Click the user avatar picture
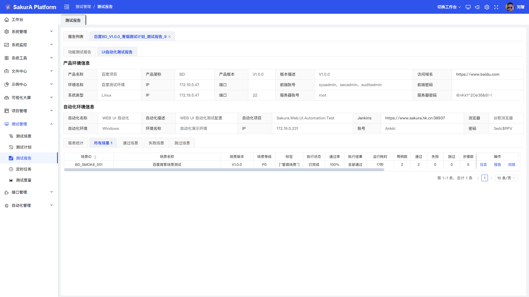Viewport: 529px width, 297px height. [x=510, y=7]
